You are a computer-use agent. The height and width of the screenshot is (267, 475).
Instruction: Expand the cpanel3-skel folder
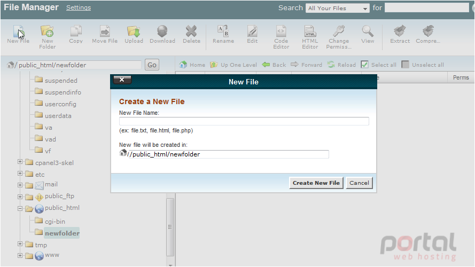[20, 162]
